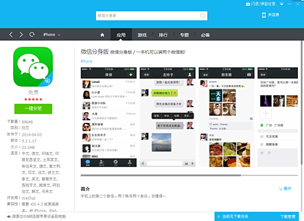The image size is (304, 221).
Task: Open the 朋友圈 moments screenshot
Action: coord(227,117)
